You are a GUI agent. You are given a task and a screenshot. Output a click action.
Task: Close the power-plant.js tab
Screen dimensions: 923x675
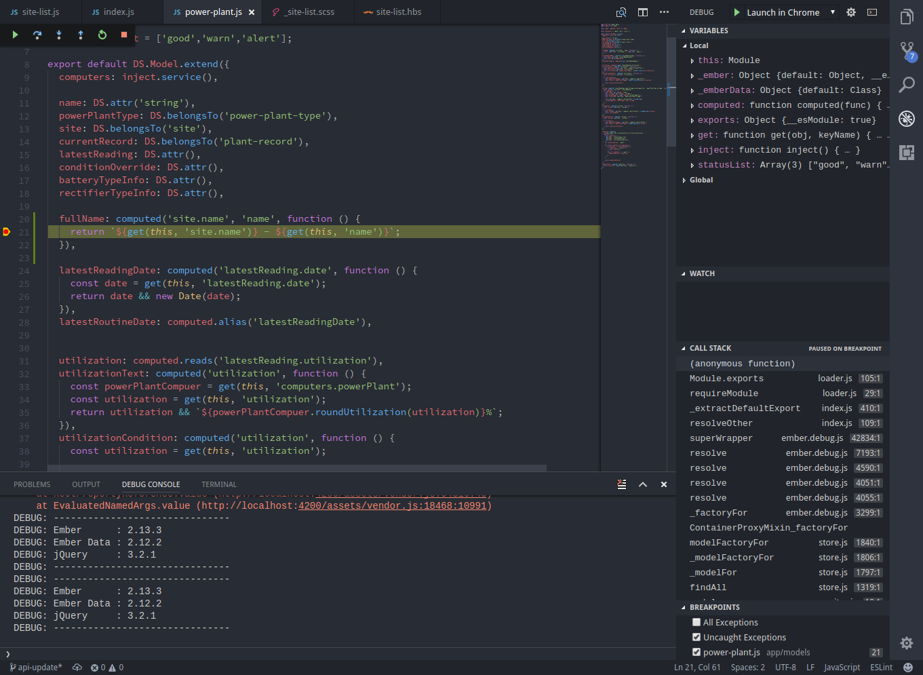tap(252, 12)
